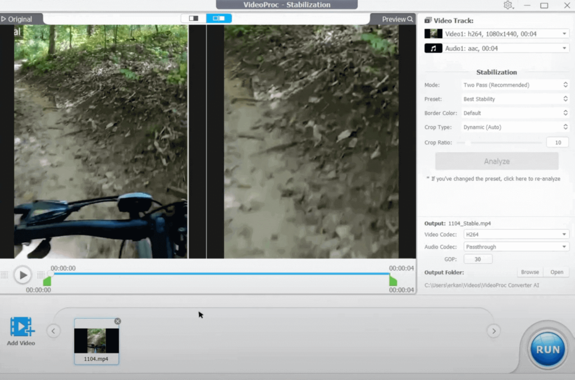
Task: Click the Original view label icon
Action: coord(4,19)
